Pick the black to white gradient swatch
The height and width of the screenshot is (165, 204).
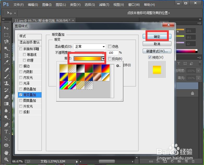click(x=80, y=68)
